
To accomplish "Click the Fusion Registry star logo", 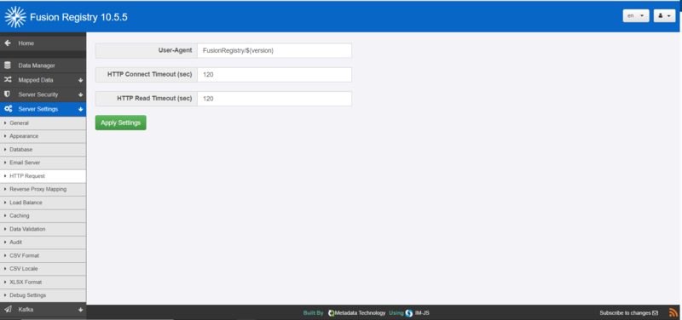I will coord(15,17).
